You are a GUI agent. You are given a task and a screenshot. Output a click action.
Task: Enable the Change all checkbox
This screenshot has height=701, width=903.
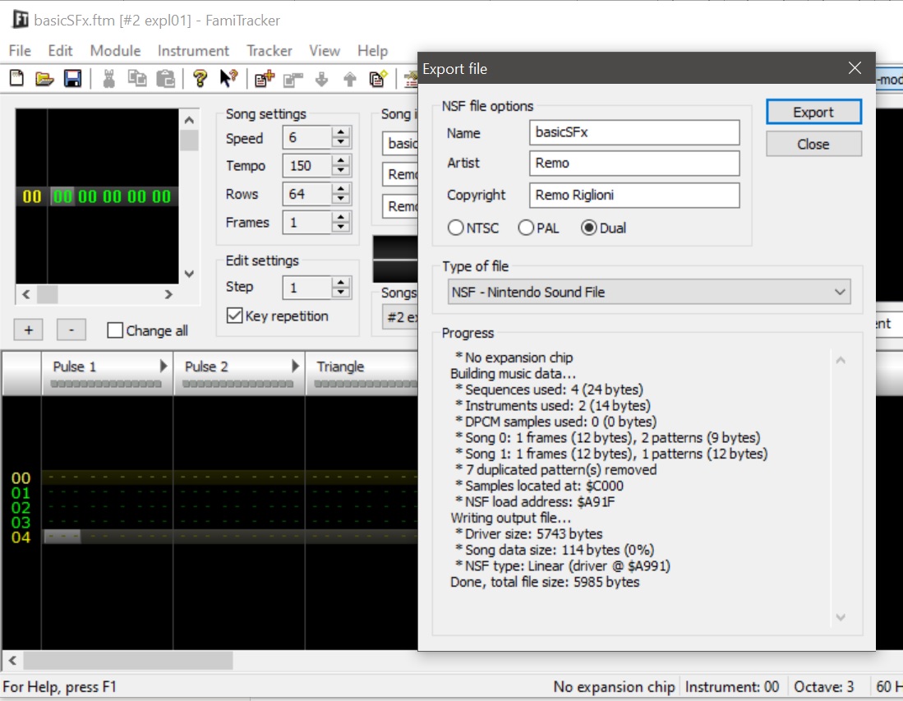(x=115, y=330)
